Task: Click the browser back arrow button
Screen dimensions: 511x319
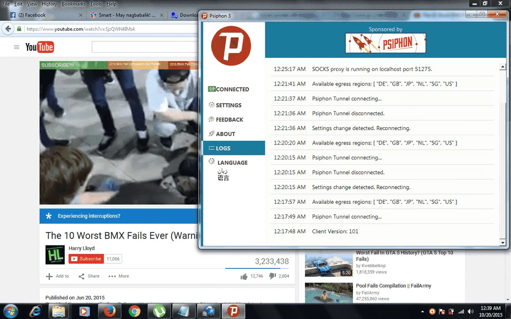Action: click(8, 29)
